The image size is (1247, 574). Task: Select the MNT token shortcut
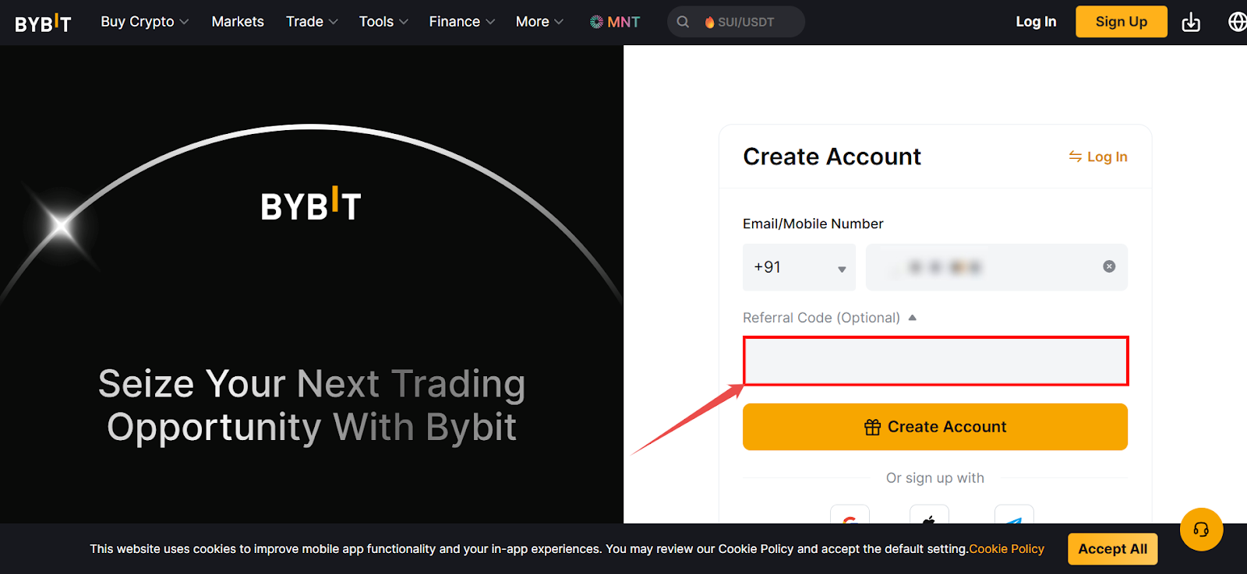pyautogui.click(x=615, y=21)
